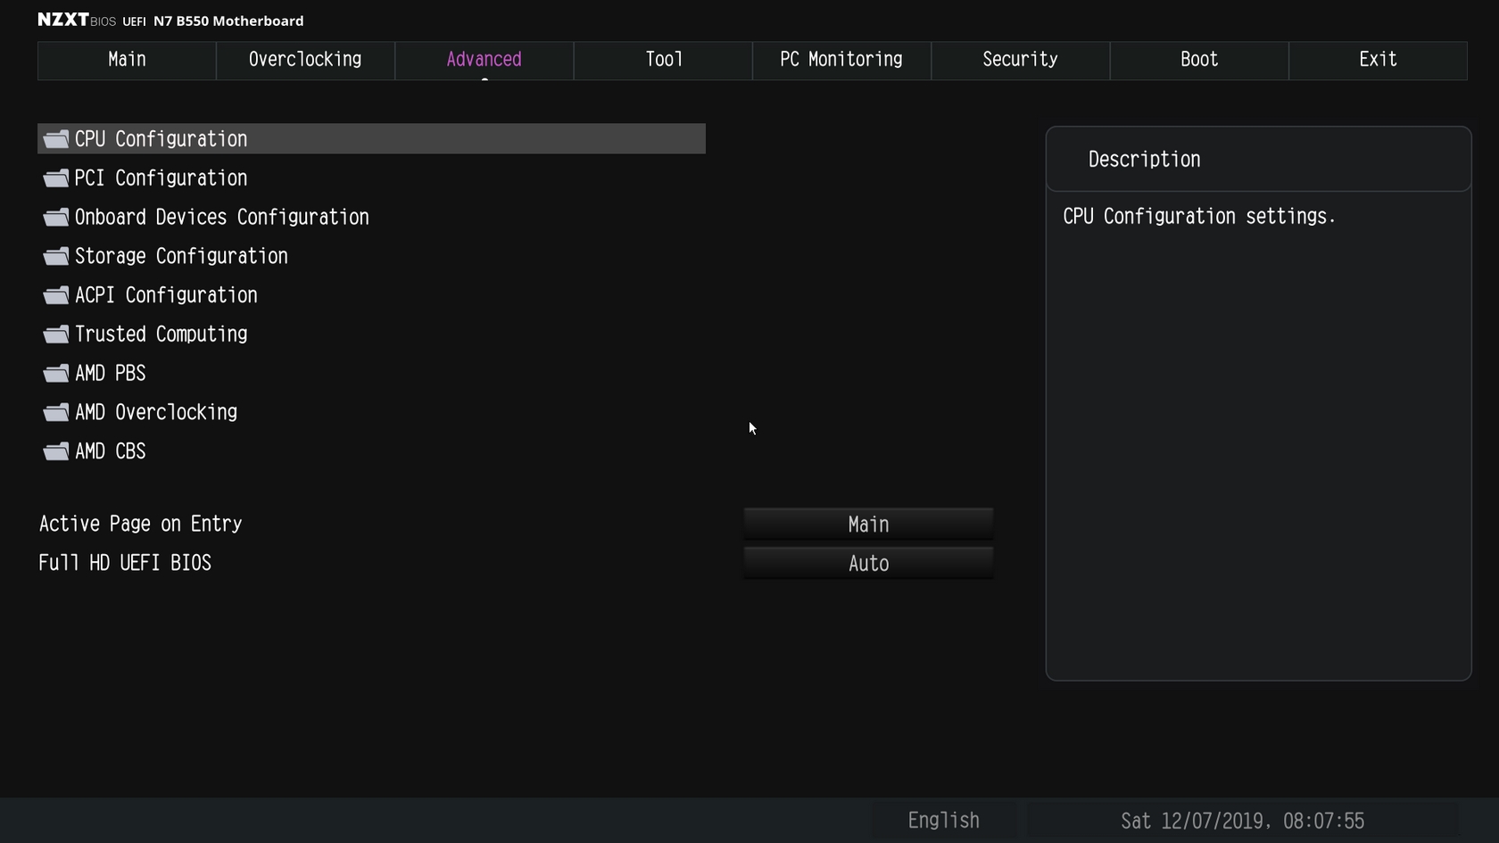The image size is (1499, 843).
Task: Open AMD Overclocking submenu
Action: pos(156,412)
